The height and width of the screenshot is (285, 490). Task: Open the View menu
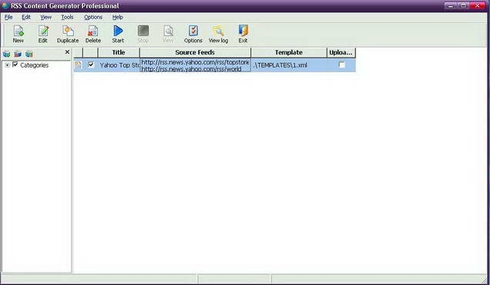click(46, 17)
